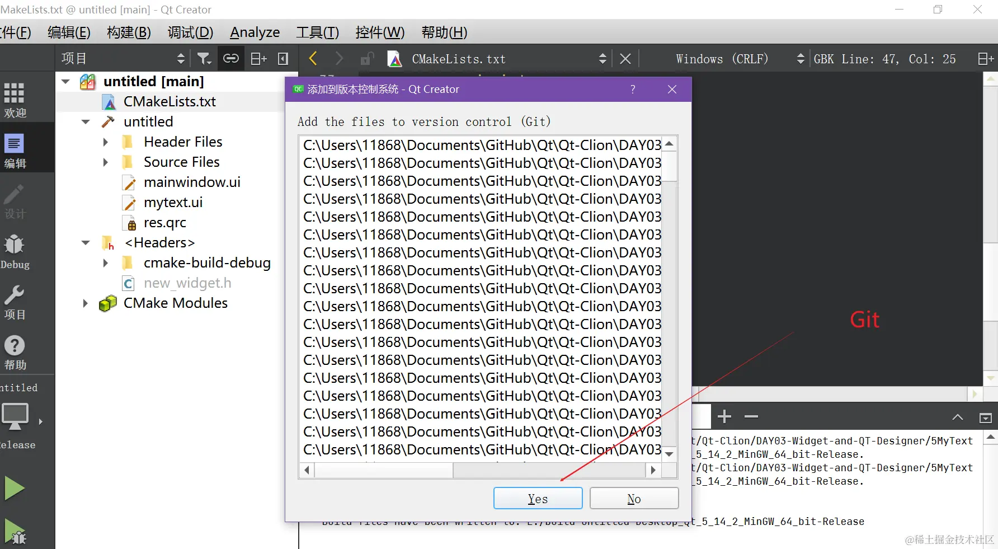Expand the CMake Modules node
Screen dimensions: 998x549
tap(86, 303)
